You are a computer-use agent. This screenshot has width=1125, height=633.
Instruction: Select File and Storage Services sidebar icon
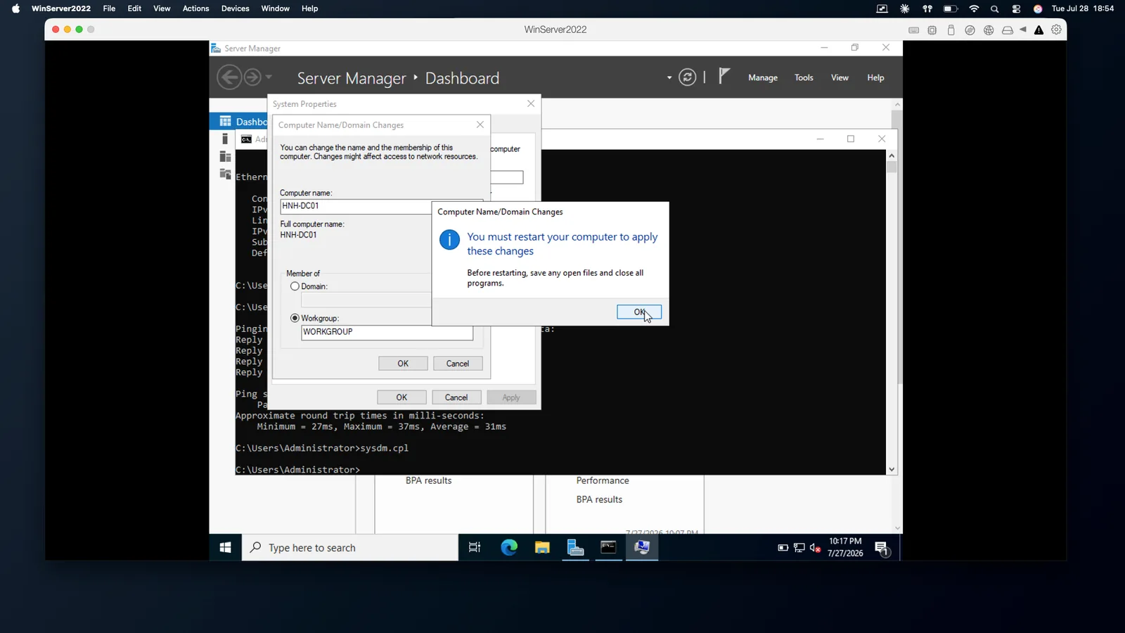click(x=225, y=174)
